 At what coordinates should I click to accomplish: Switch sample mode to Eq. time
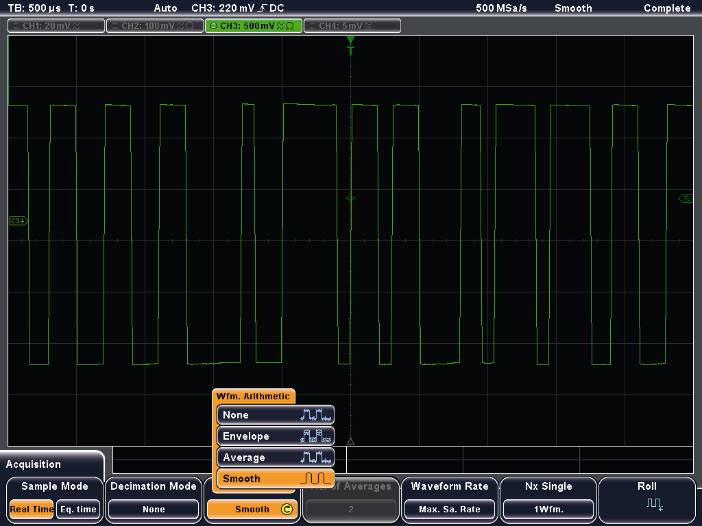(x=77, y=509)
